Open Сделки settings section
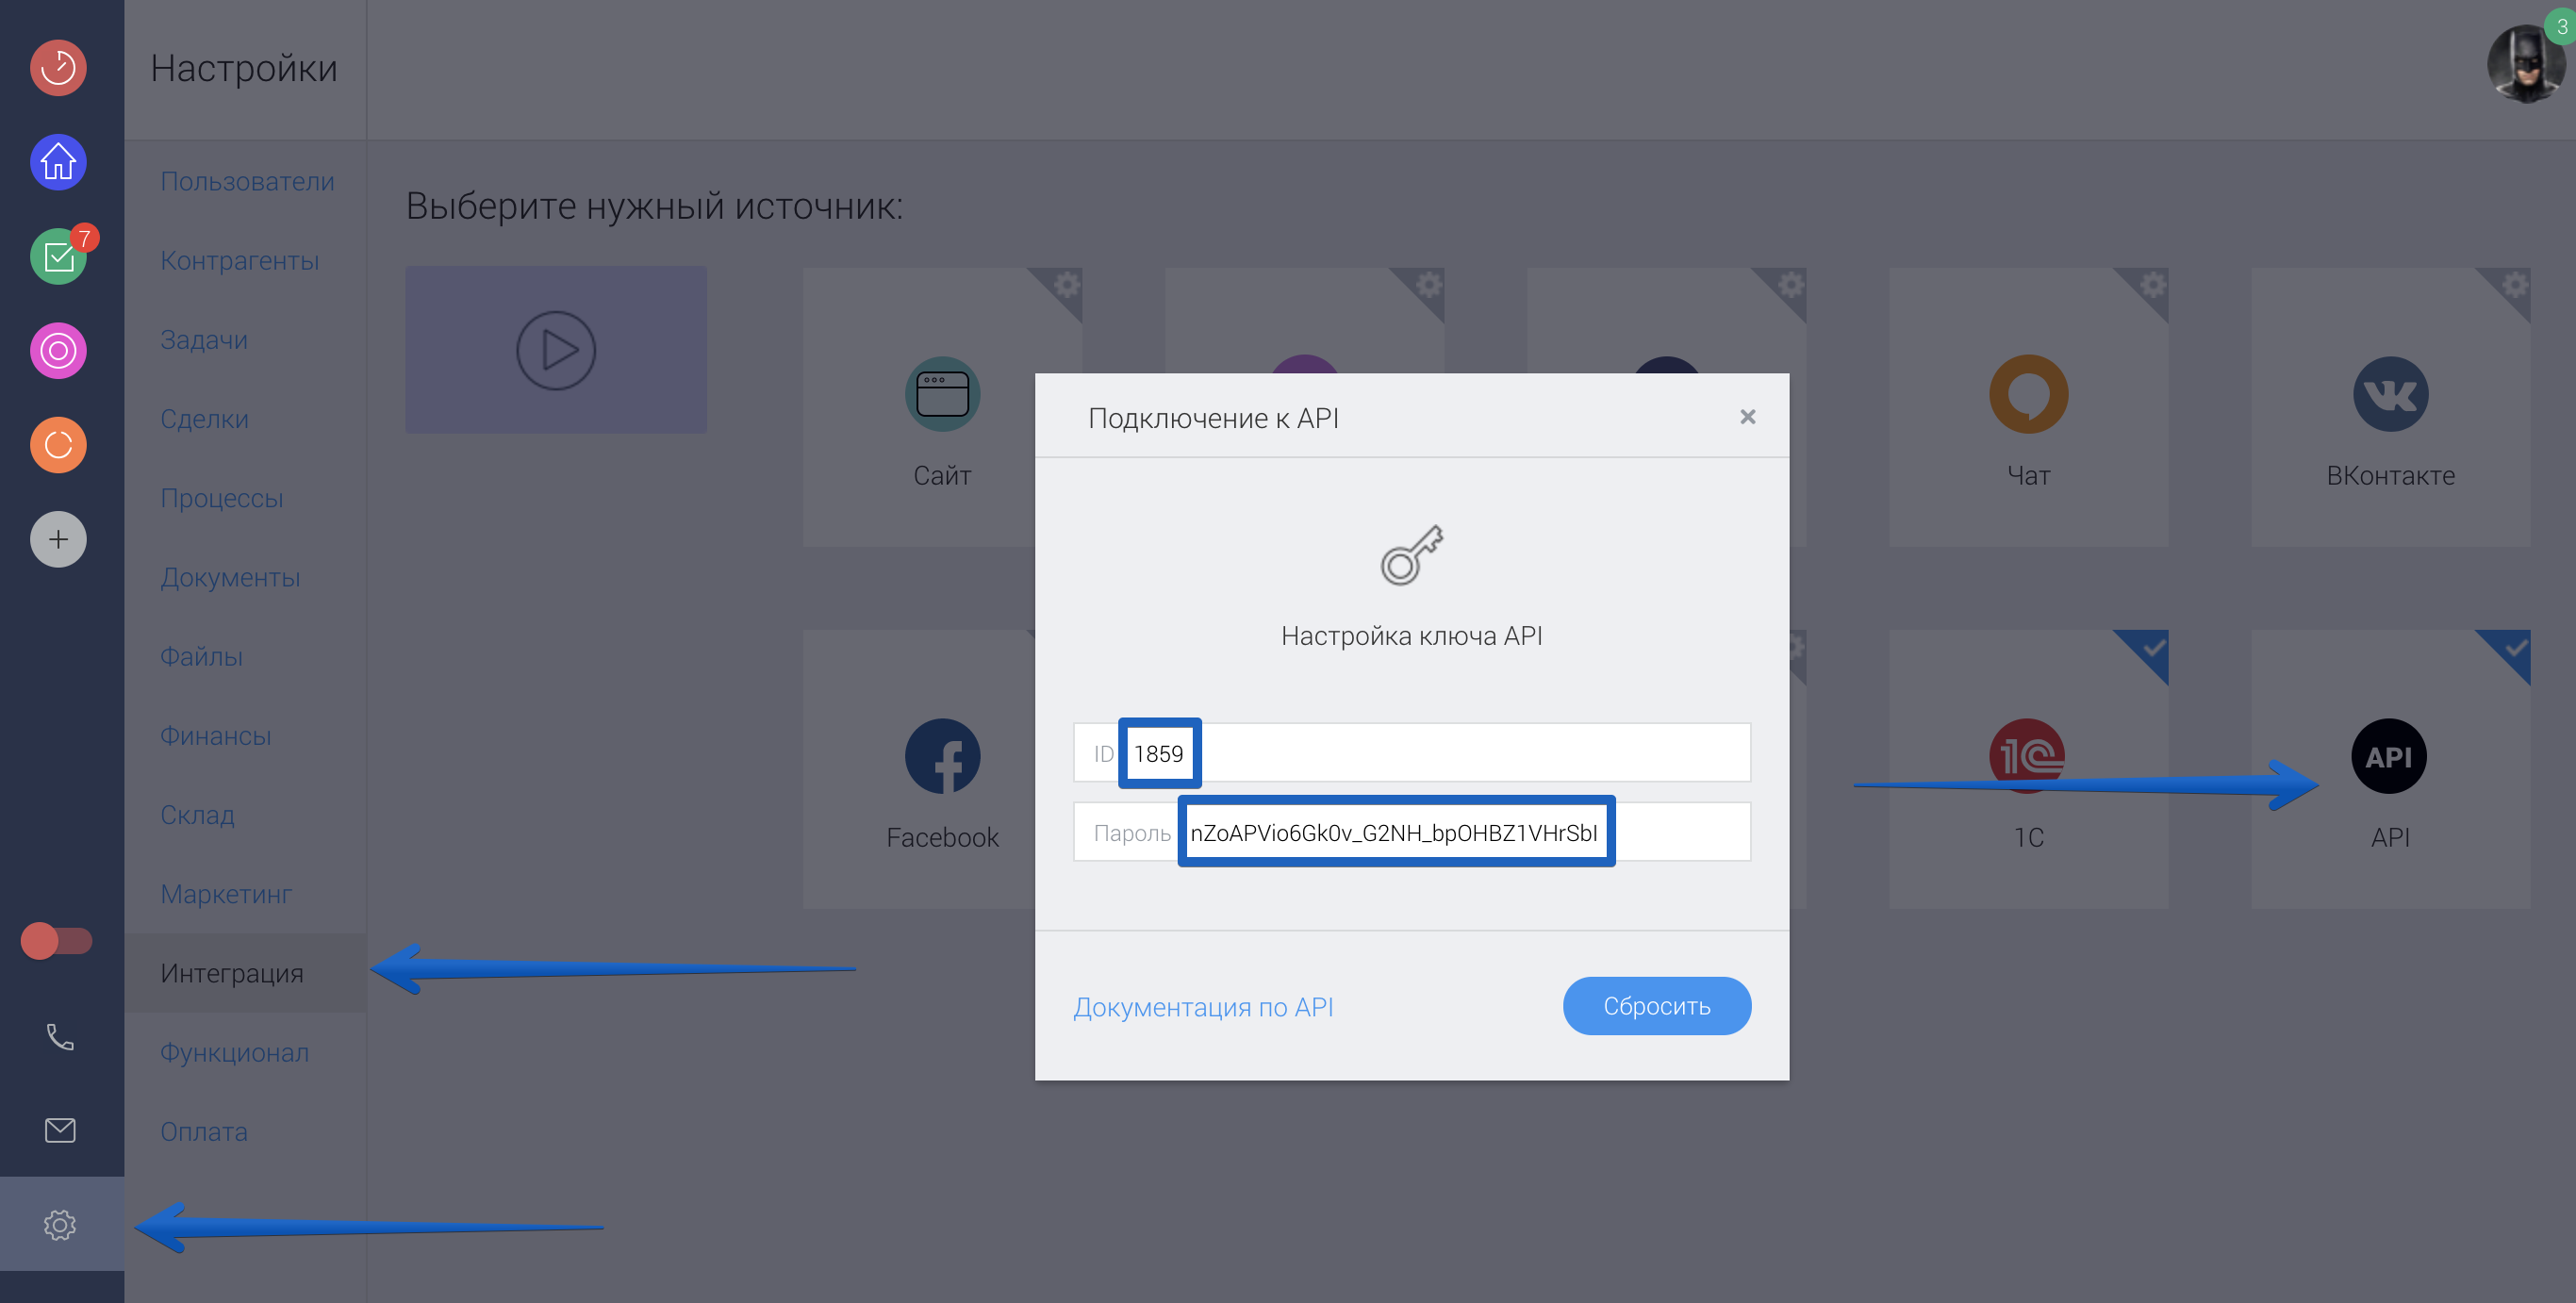 tap(204, 419)
